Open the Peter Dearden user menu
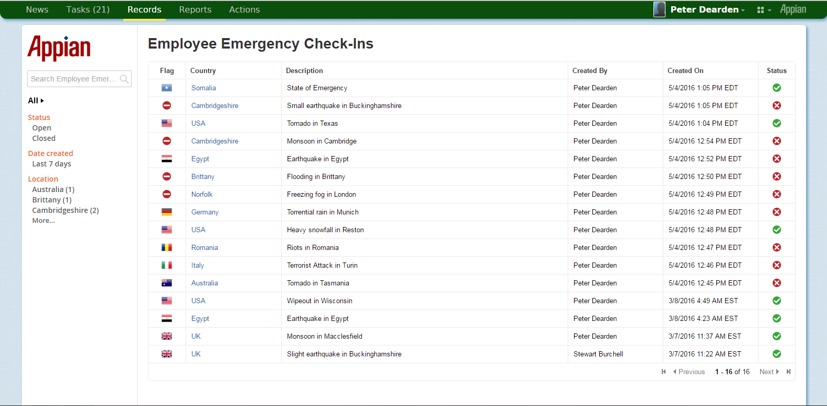 point(707,9)
